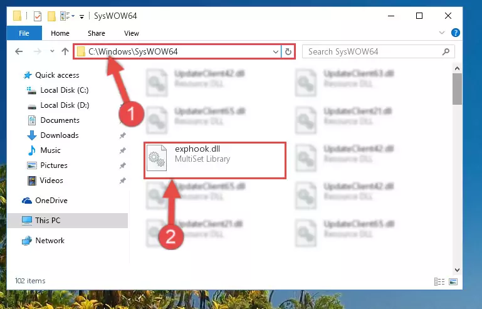The image size is (482, 309).
Task: Click the Forward navigation arrow
Action: click(x=37, y=51)
